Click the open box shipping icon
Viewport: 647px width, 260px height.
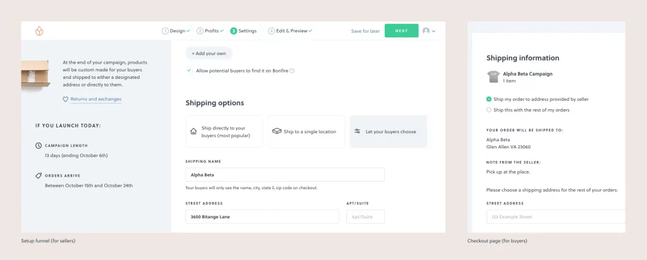click(276, 131)
